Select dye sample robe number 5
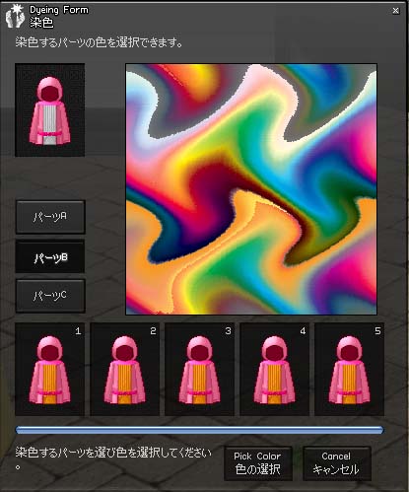The height and width of the screenshot is (492, 409). pos(349,370)
